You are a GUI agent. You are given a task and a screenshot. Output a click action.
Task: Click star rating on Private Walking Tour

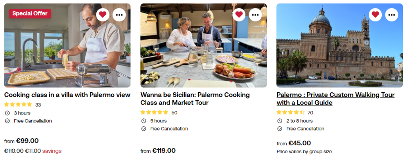tap(290, 112)
